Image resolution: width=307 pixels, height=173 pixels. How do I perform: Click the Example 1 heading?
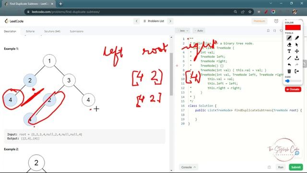[x=12, y=49]
